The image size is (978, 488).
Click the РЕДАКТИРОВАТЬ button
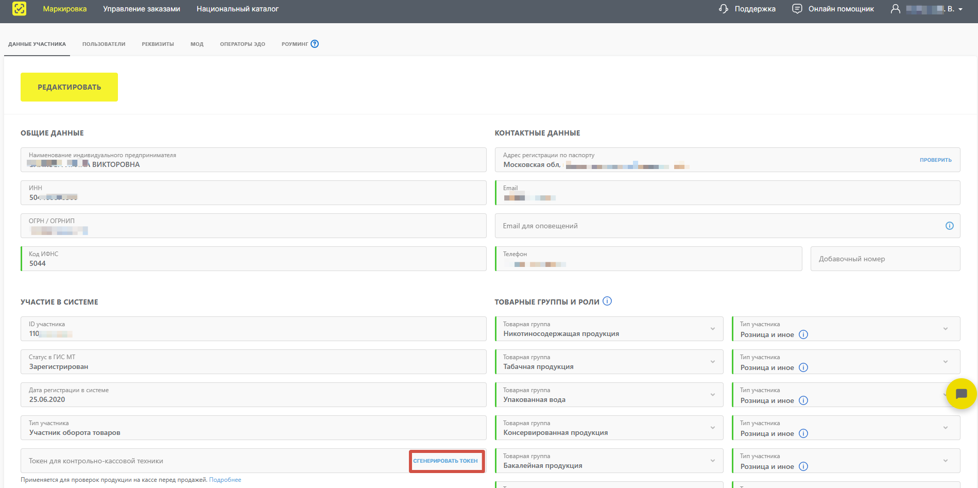[x=69, y=87]
